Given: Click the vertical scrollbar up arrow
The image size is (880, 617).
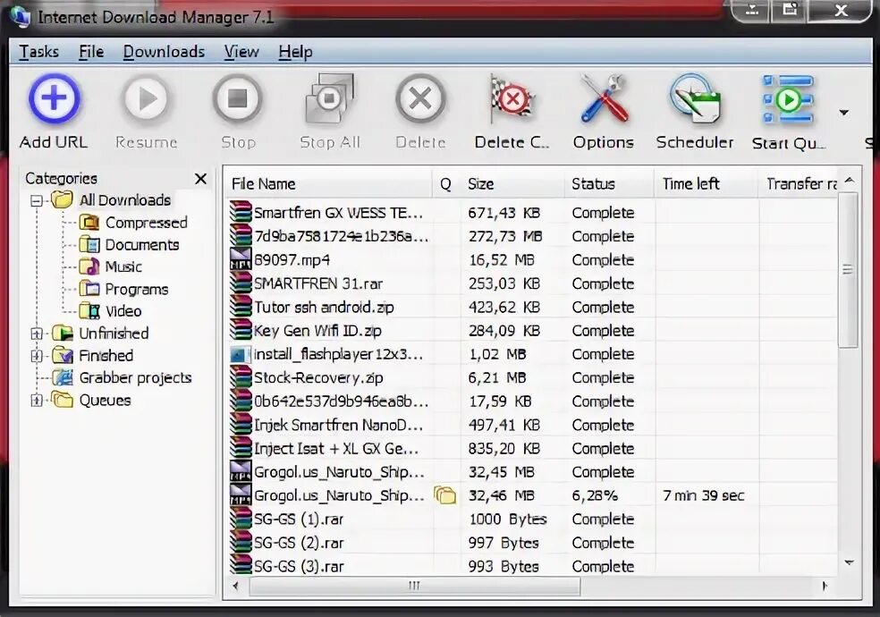Looking at the screenshot, I should pos(849,181).
